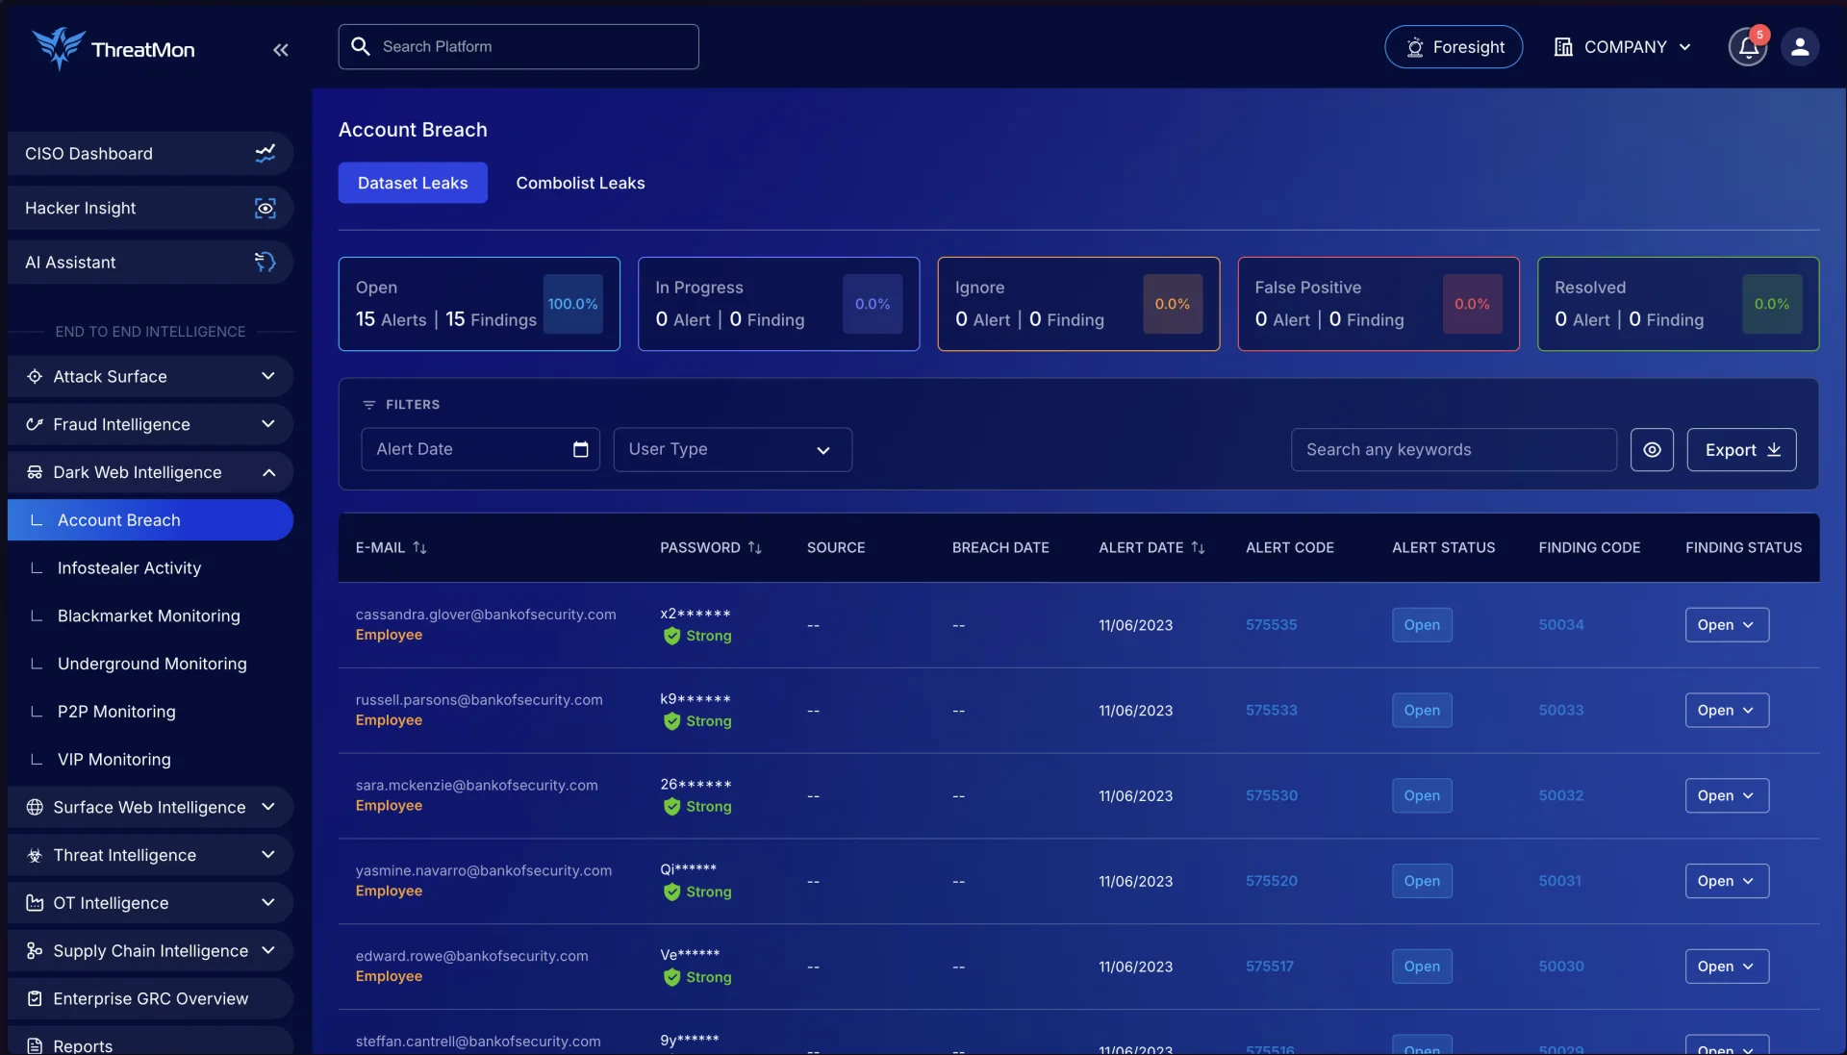Click the AI Assistant icon
Image resolution: width=1847 pixels, height=1055 pixels.
[x=266, y=262]
